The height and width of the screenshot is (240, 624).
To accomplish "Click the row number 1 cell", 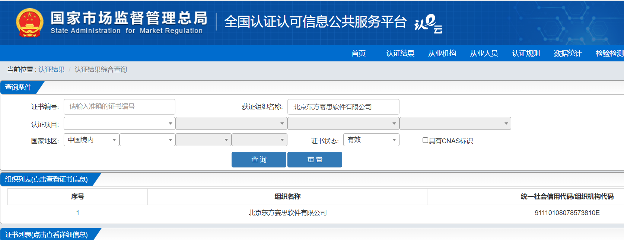I will pyautogui.click(x=77, y=213).
